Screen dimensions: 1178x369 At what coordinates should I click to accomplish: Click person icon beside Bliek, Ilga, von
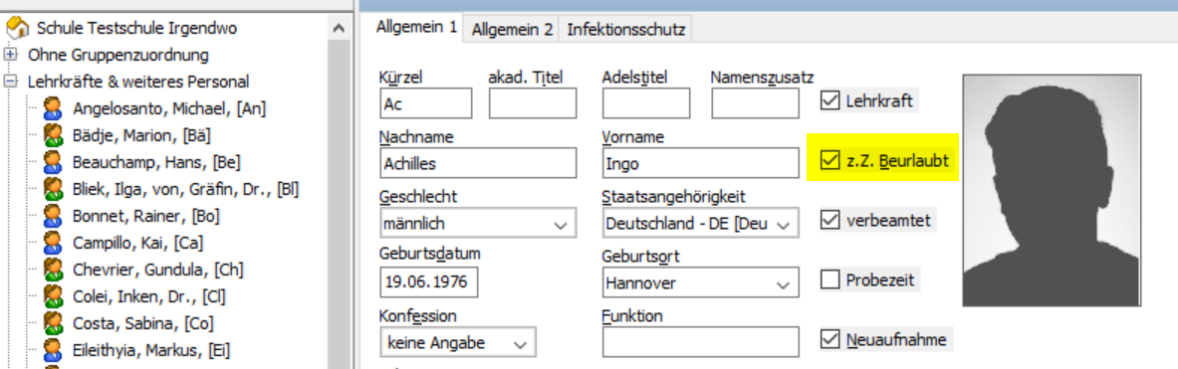pos(53,189)
